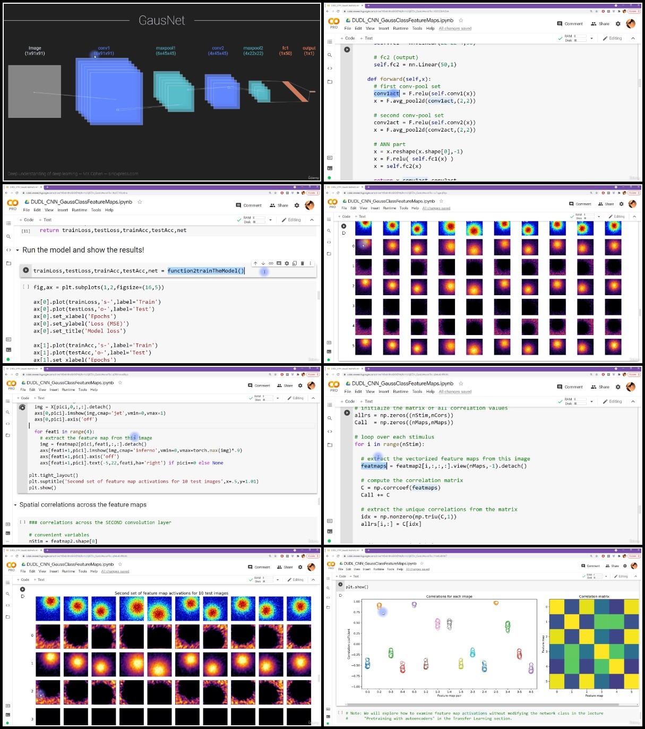The image size is (645, 729).
Task: Click vertical scrollbar in def forward code window
Action: point(640,83)
